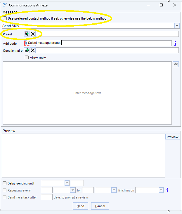Click the Send button

coord(80,206)
